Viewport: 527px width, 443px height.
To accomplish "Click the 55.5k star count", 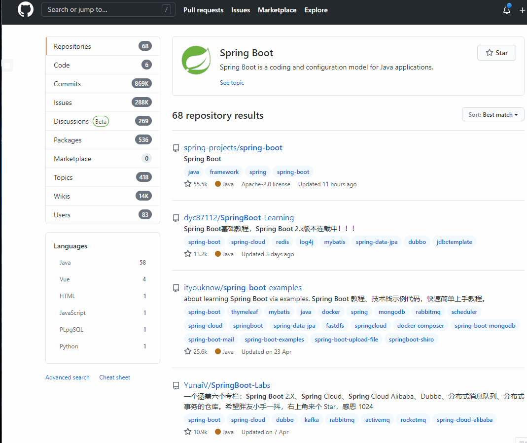I will tap(196, 184).
